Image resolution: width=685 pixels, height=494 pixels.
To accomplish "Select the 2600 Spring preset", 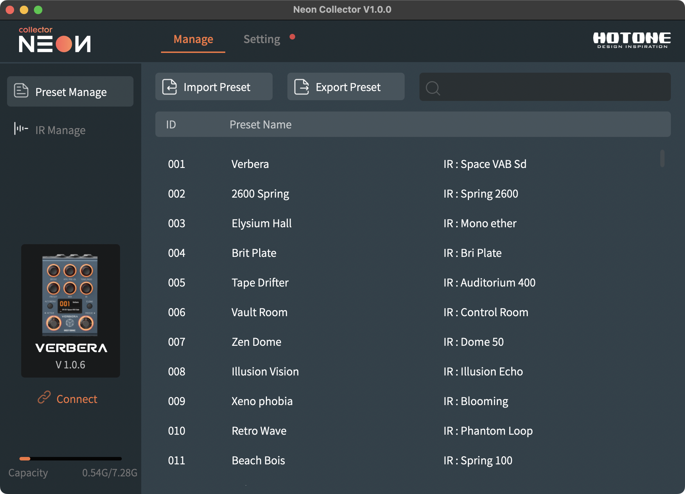I will coord(406,194).
